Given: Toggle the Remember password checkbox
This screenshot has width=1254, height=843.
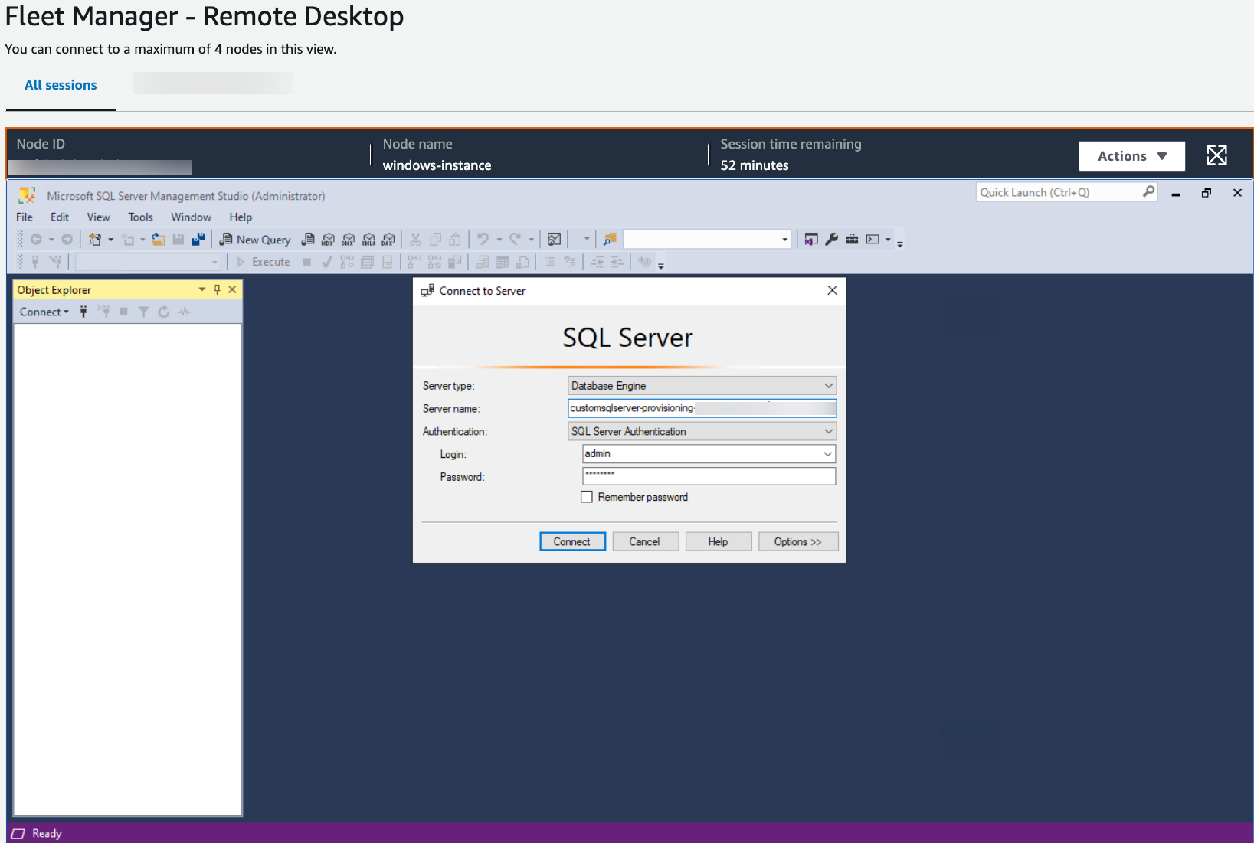Looking at the screenshot, I should click(587, 497).
